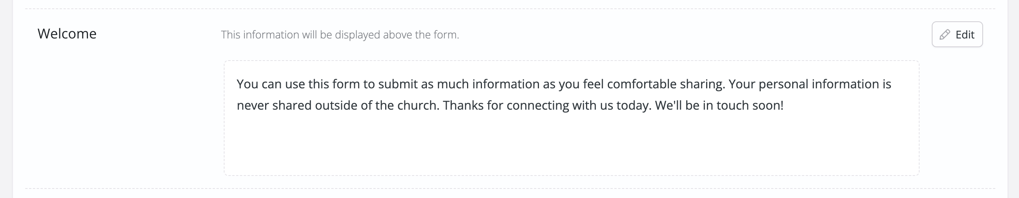
Task: Click the word "outside" in the second line
Action: [336, 105]
